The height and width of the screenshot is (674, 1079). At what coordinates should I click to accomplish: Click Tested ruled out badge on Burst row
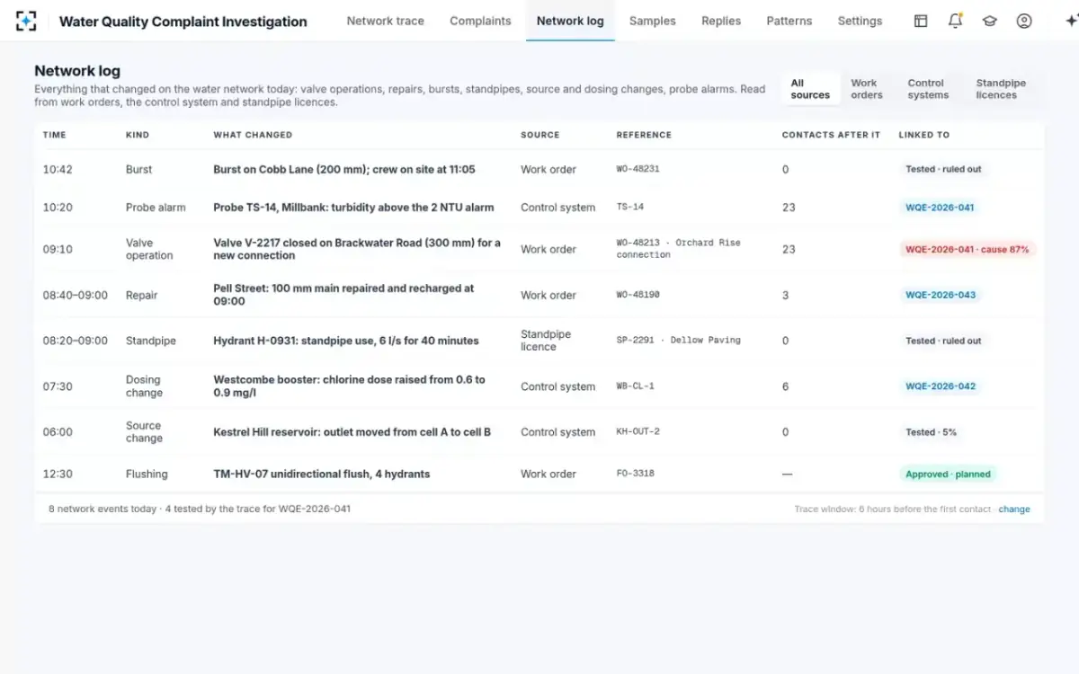point(943,169)
